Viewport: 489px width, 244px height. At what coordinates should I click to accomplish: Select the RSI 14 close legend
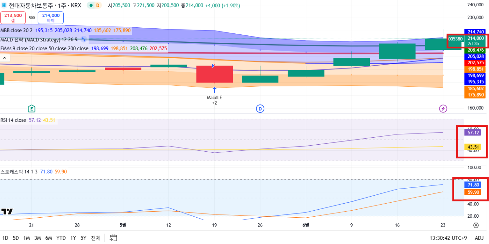pos(13,120)
